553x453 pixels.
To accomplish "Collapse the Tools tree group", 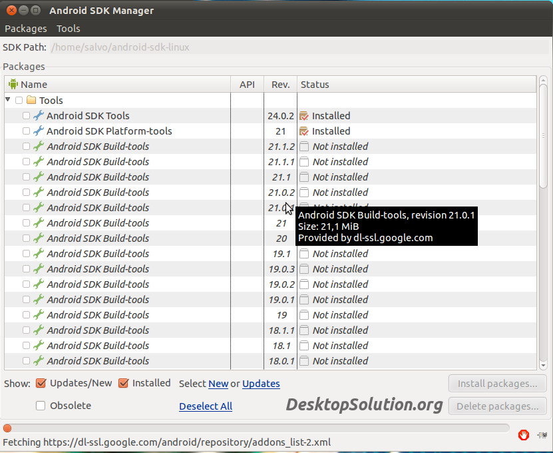I will click(x=8, y=101).
